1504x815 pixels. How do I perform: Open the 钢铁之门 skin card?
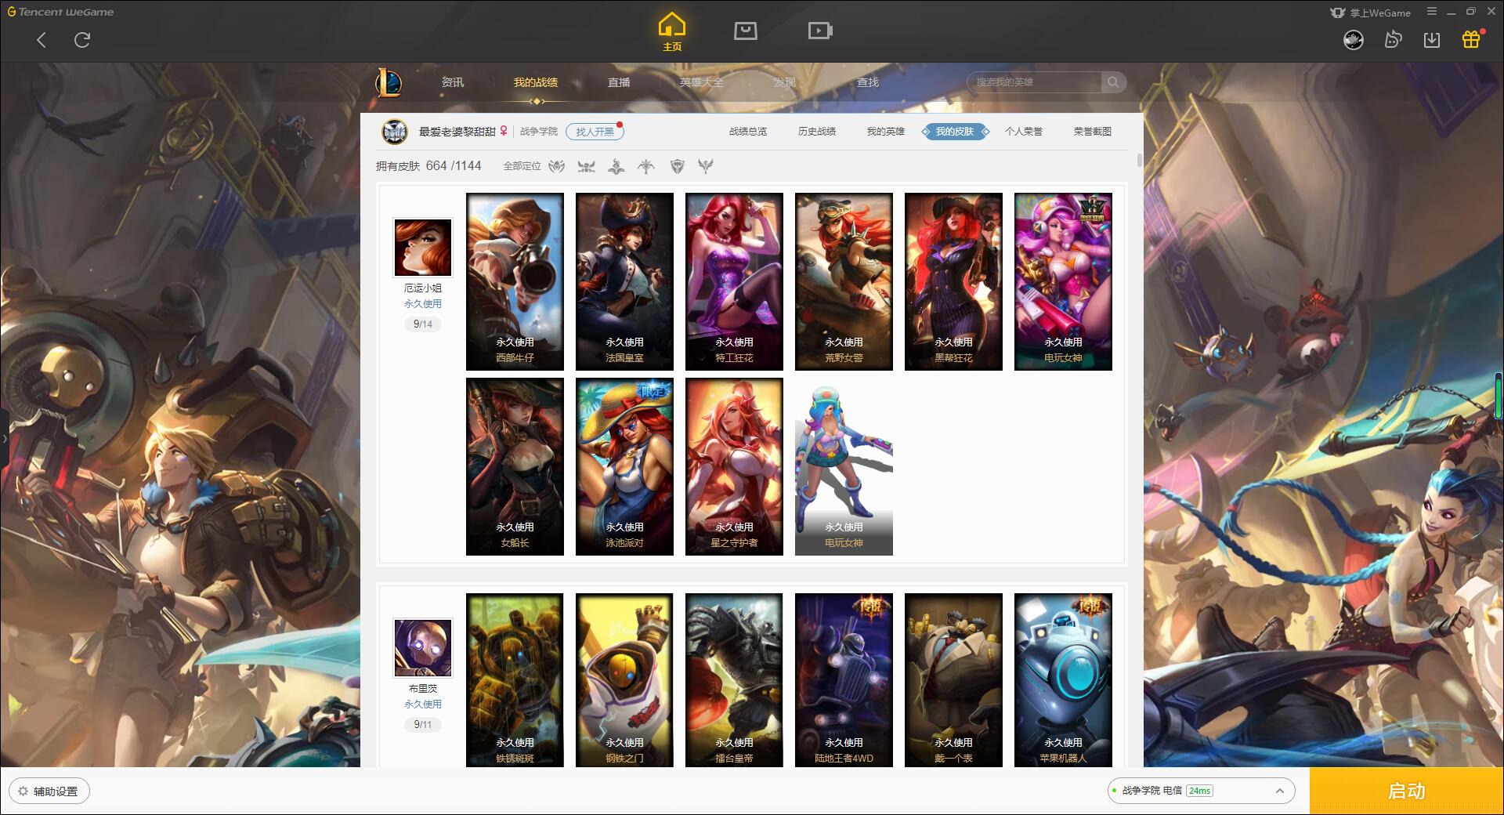(624, 680)
